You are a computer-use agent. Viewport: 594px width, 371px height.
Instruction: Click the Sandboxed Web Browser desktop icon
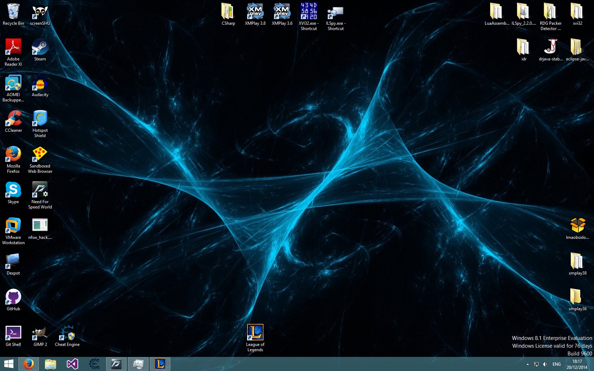point(40,160)
